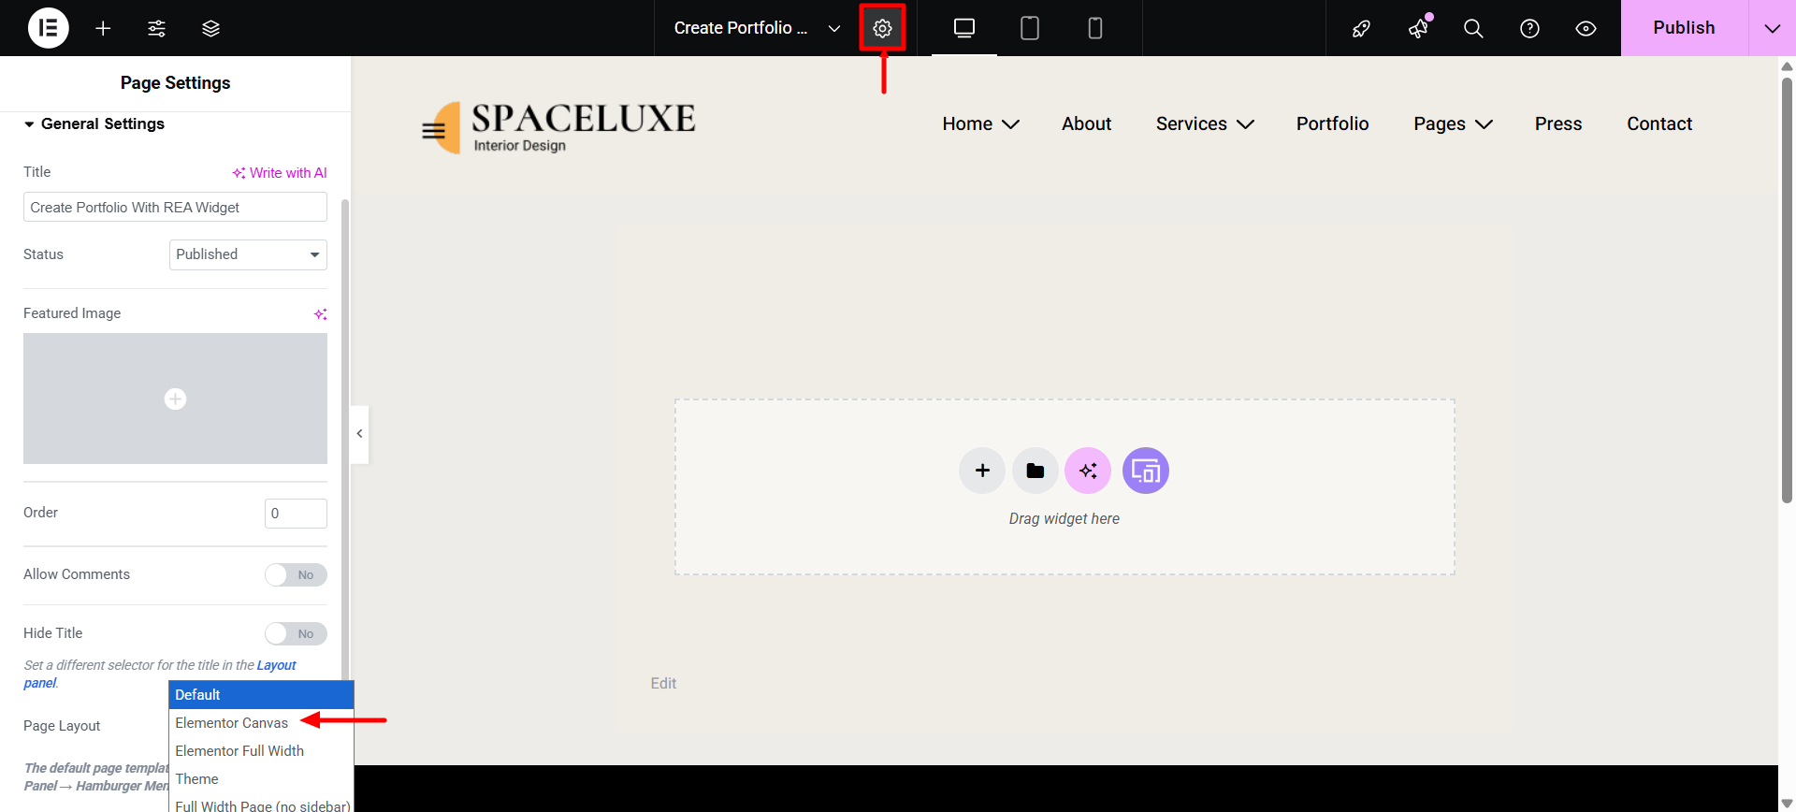
Task: Open the rocket launch checklist icon
Action: pyautogui.click(x=1361, y=28)
